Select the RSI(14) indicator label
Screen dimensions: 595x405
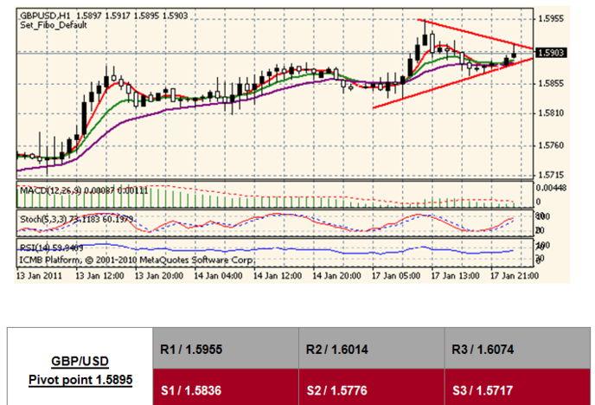click(x=35, y=248)
